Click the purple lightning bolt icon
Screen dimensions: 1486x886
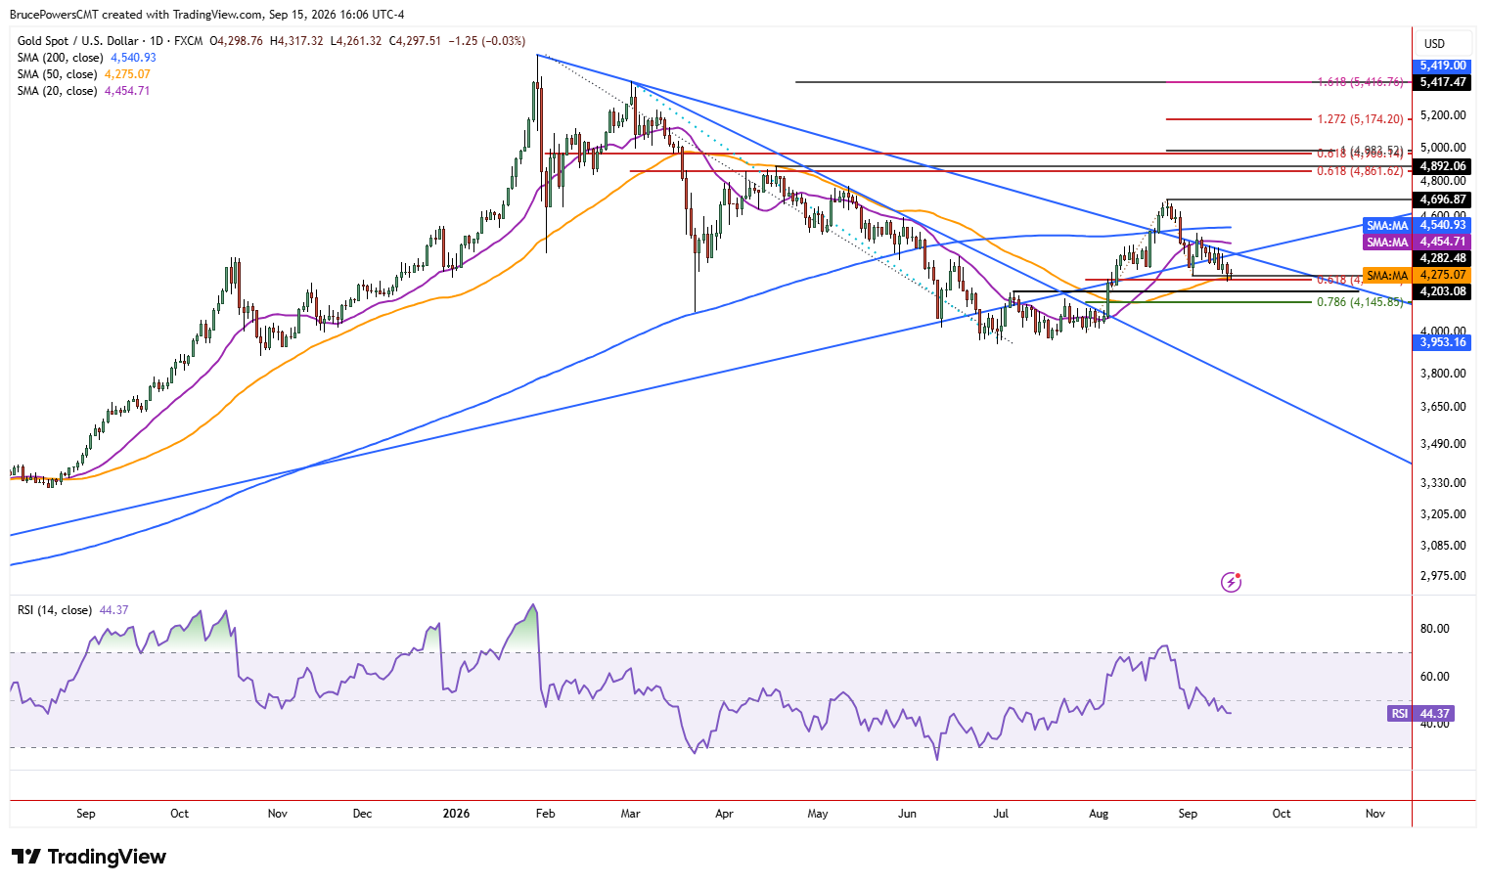[1231, 583]
